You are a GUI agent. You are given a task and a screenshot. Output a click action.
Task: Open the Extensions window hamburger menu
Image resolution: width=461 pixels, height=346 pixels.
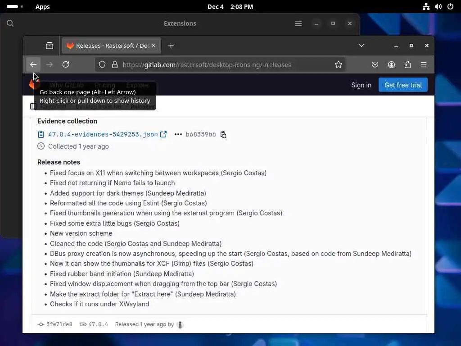pyautogui.click(x=298, y=23)
